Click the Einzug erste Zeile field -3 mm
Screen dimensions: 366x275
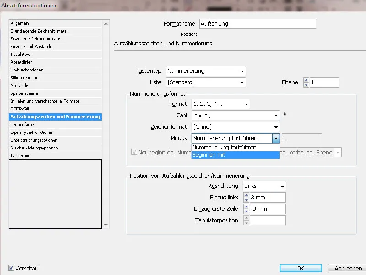click(268, 209)
